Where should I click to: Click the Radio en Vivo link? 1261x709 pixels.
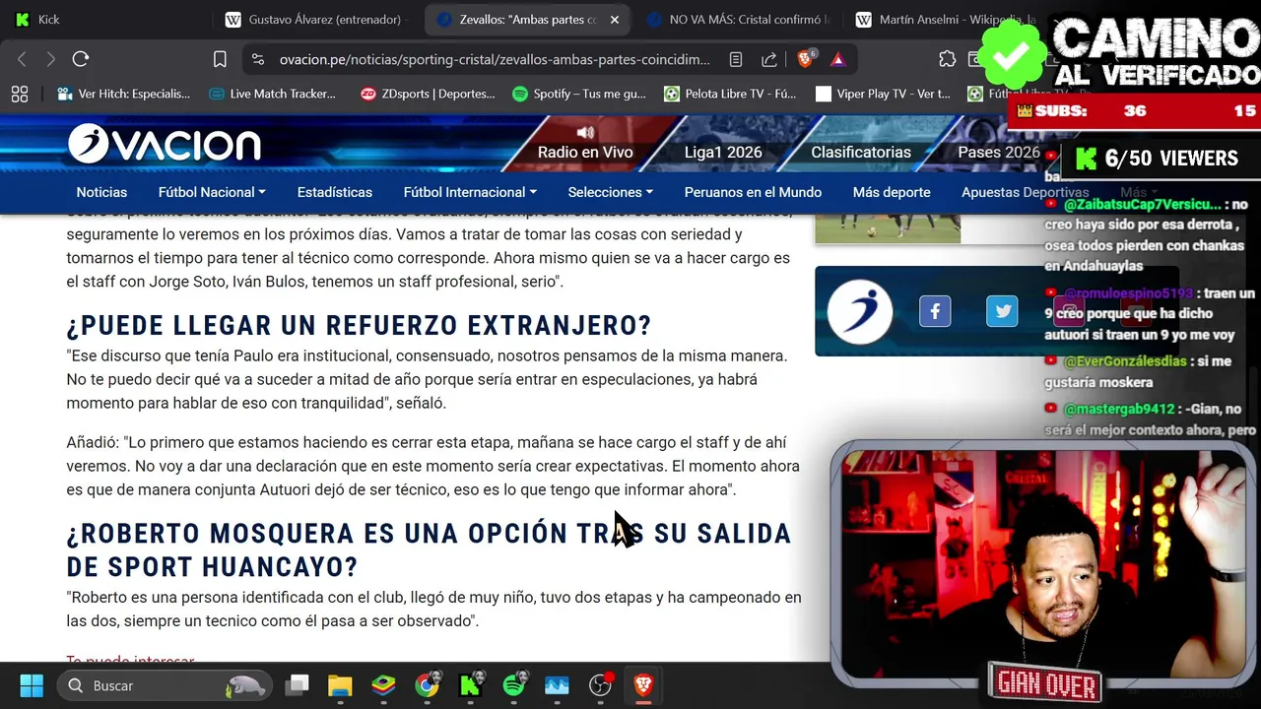585,153
